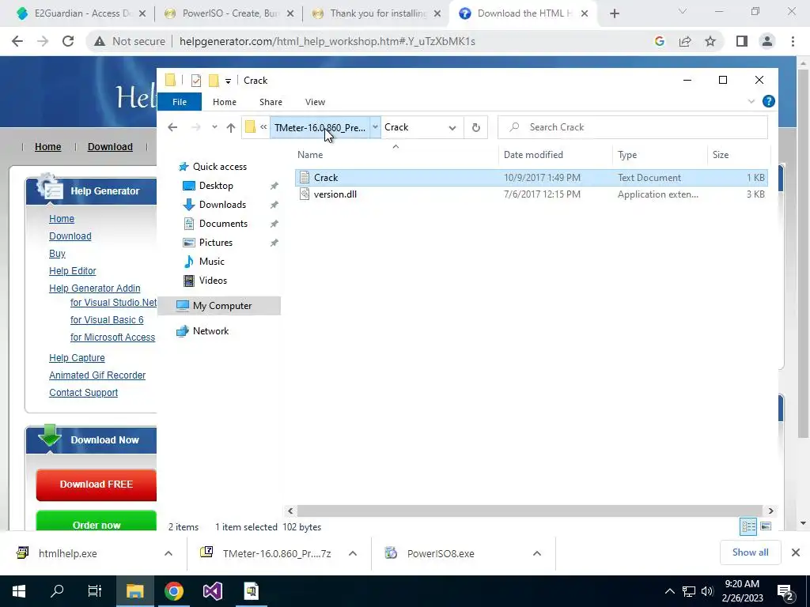
Task: Open taskbar search magnifier
Action: click(57, 591)
